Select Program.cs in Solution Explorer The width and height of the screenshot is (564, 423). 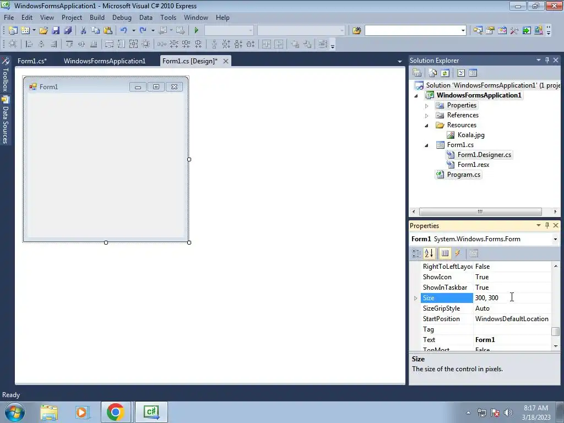pyautogui.click(x=463, y=175)
